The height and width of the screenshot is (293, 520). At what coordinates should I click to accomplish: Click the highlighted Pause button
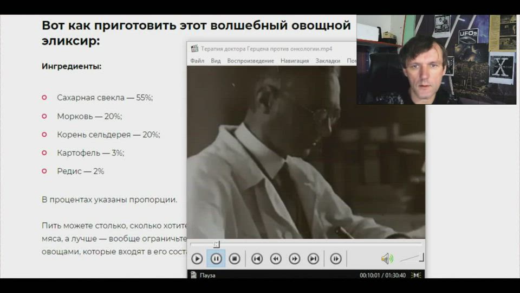pyautogui.click(x=216, y=259)
